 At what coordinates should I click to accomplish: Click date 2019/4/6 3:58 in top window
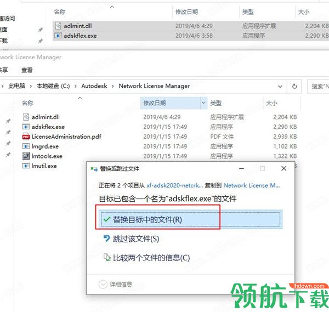194,36
